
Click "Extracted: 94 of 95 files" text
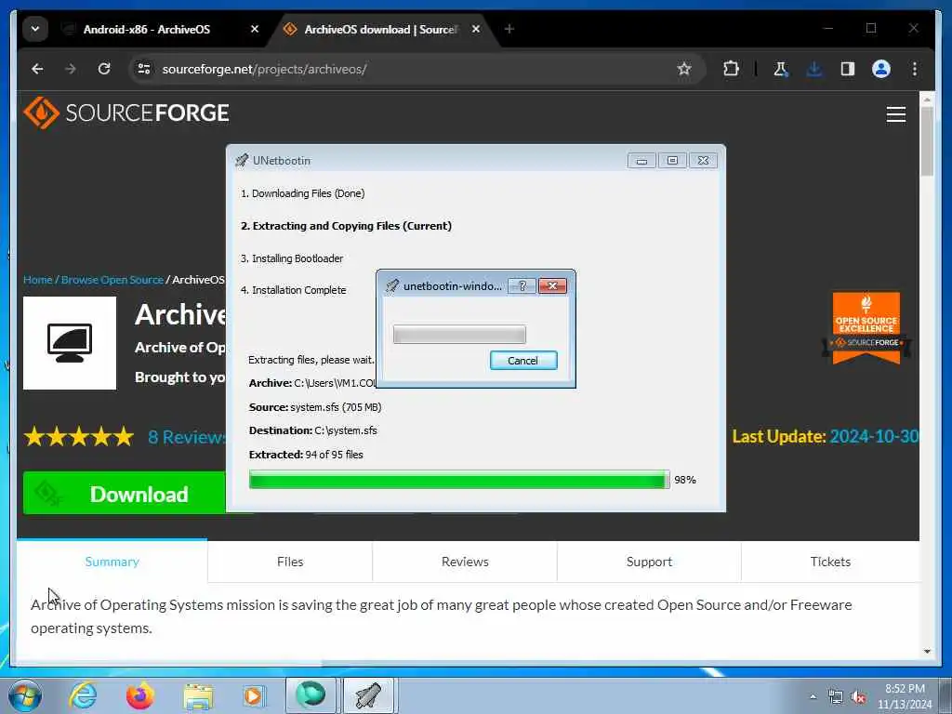click(x=306, y=455)
